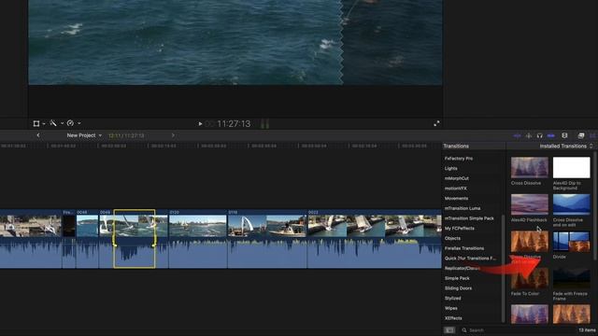Select the Movements category

456,199
